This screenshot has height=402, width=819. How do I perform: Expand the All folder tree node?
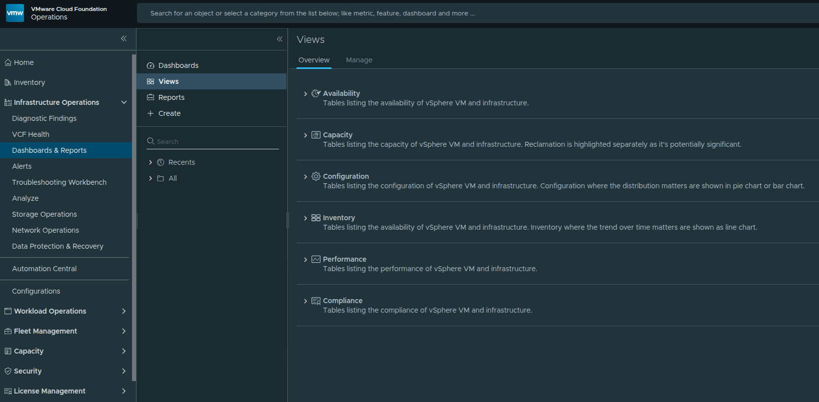(x=150, y=178)
